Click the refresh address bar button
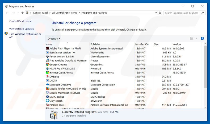210x124 pixels. (160, 13)
